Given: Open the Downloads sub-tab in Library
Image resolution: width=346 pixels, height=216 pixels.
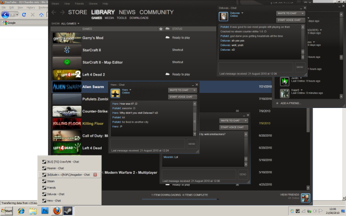Looking at the screenshot, I should pos(139,17).
